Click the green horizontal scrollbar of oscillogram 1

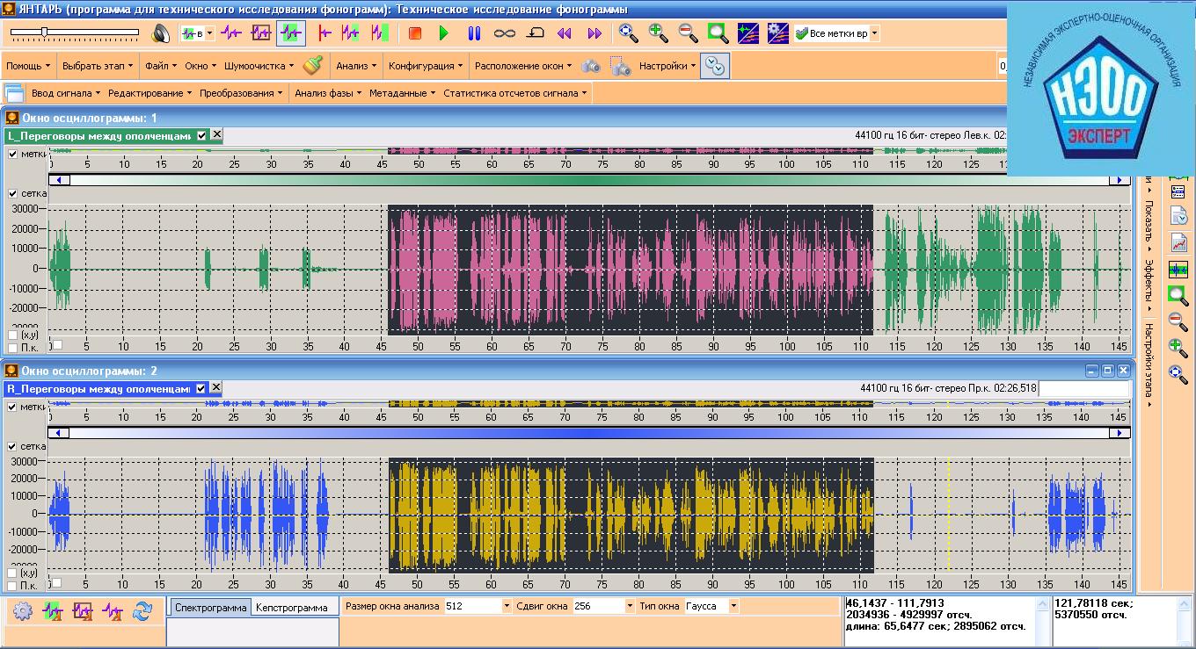tap(589, 180)
